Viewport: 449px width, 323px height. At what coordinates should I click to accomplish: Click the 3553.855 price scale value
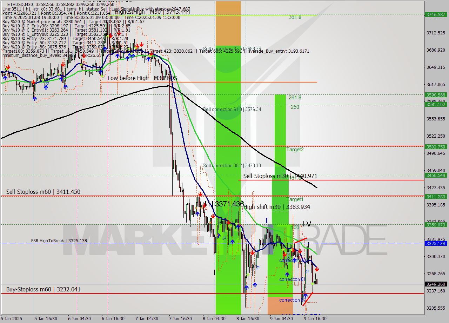click(436, 119)
